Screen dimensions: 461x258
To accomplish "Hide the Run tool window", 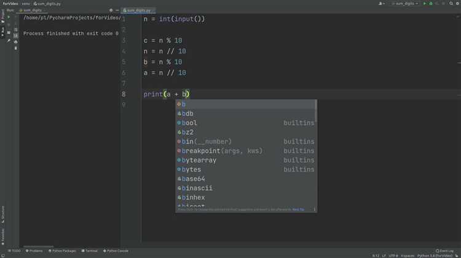I will point(117,10).
